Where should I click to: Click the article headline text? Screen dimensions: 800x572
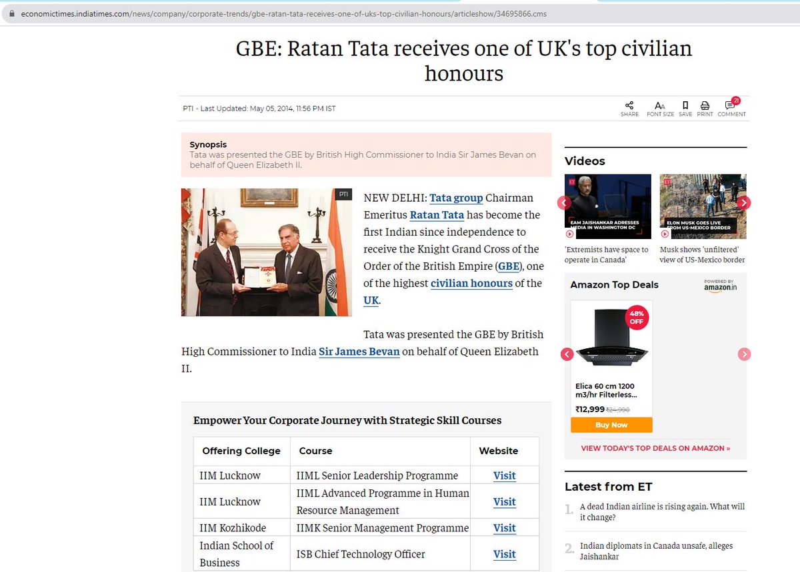(464, 61)
